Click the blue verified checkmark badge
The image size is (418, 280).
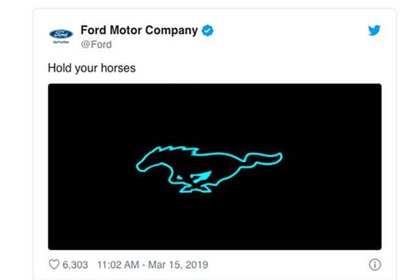click(x=207, y=31)
